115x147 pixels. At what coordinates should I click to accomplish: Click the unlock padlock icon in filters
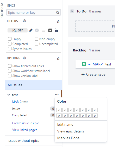point(56,30)
